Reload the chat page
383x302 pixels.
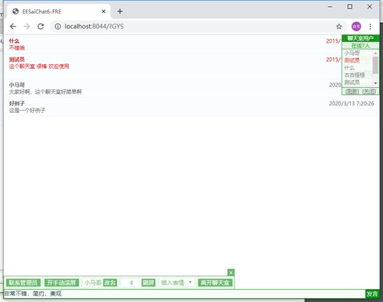point(41,27)
